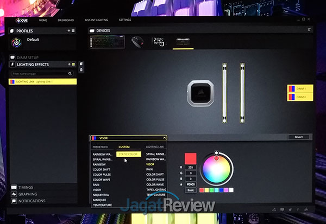The width and height of the screenshot is (326, 224).
Task: Select the mouse device thumbnail
Action: [x=138, y=41]
